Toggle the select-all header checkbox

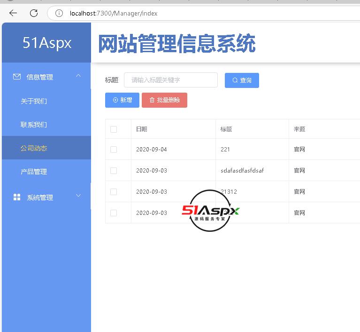click(114, 129)
